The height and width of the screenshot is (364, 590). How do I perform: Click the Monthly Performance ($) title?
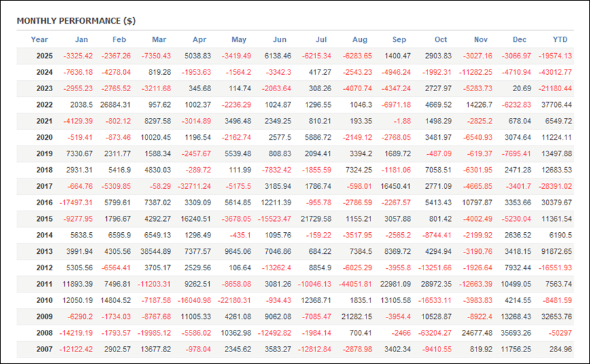(76, 20)
